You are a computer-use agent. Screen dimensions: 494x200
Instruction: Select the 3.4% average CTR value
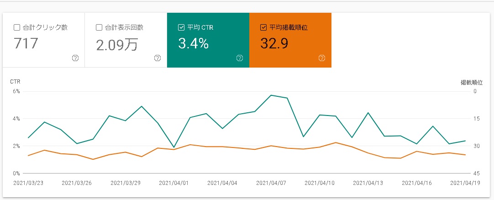[x=193, y=43]
